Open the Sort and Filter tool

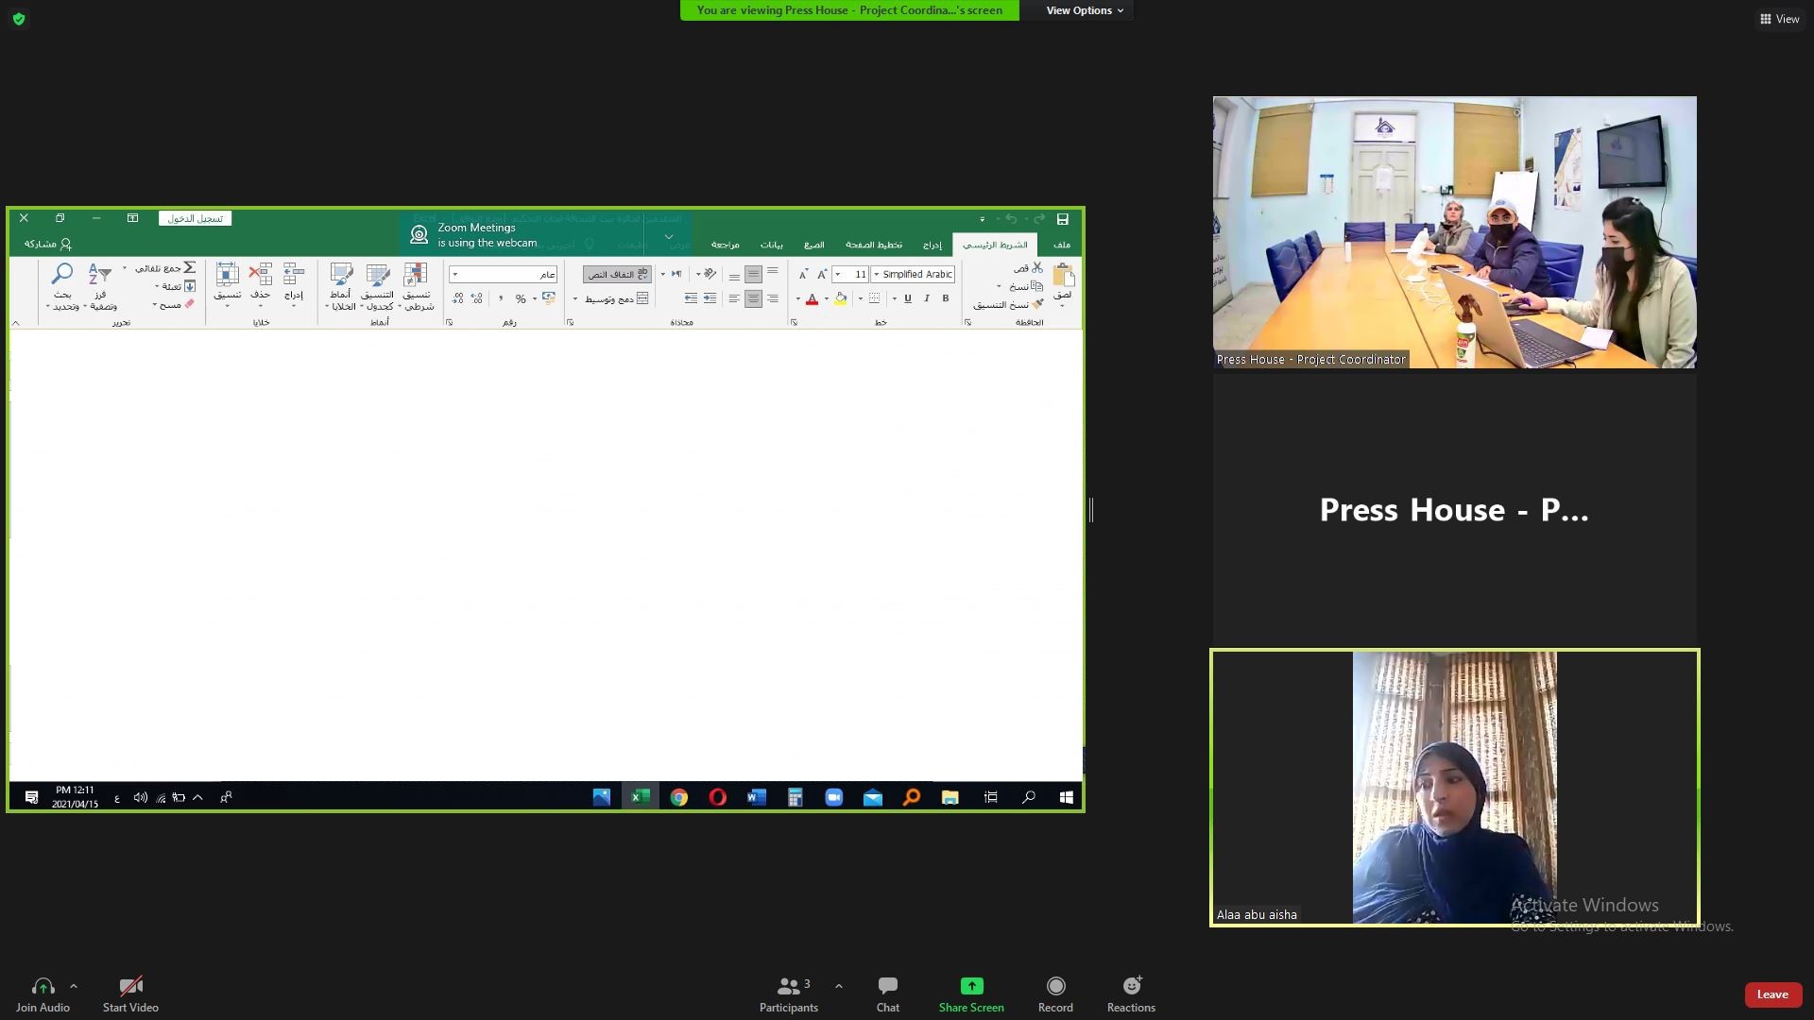pyautogui.click(x=100, y=276)
